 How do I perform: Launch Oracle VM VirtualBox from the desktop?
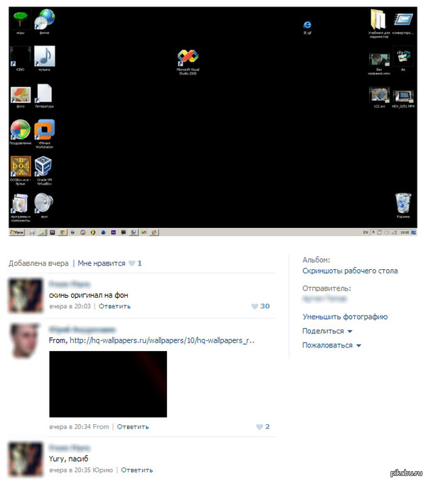click(44, 168)
